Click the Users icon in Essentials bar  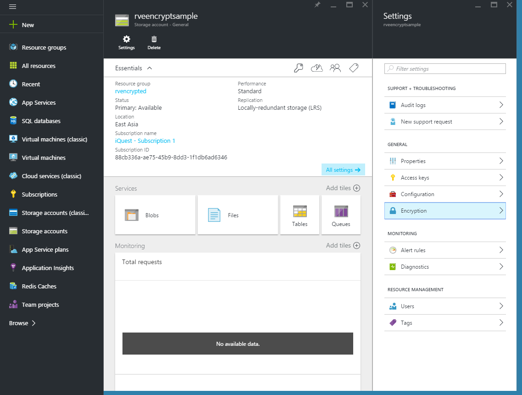pos(335,68)
